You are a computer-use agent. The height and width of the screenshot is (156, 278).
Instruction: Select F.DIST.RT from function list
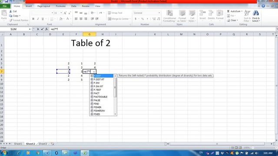click(x=102, y=79)
